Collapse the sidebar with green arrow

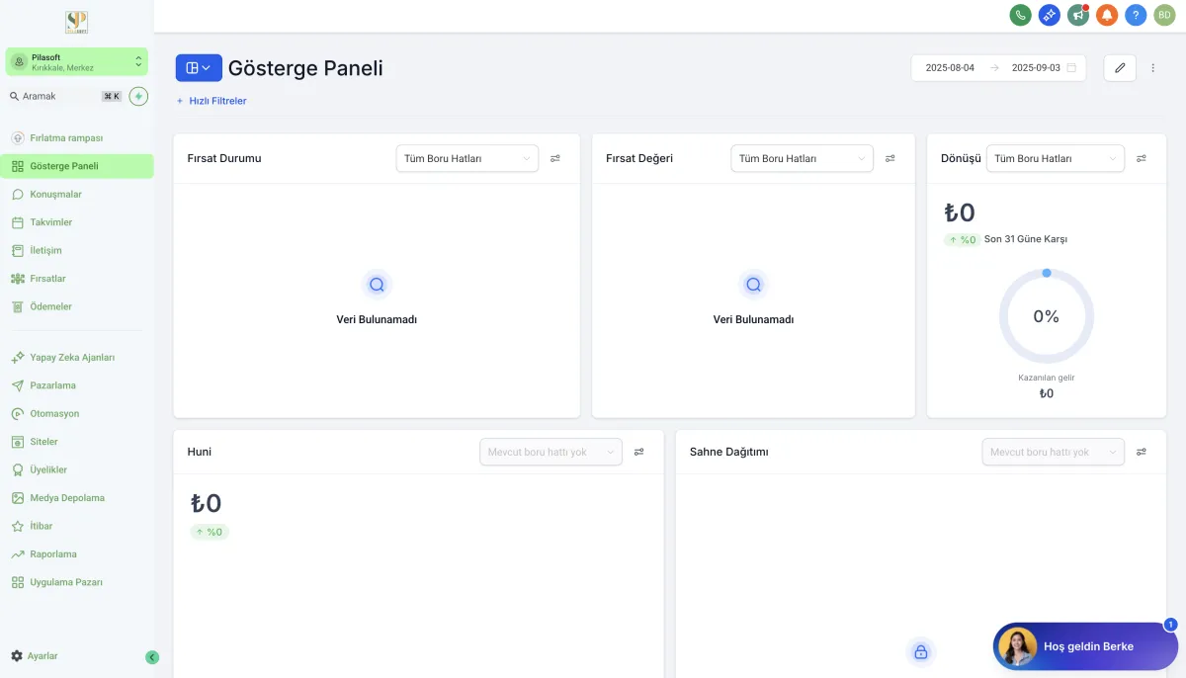coord(152,657)
